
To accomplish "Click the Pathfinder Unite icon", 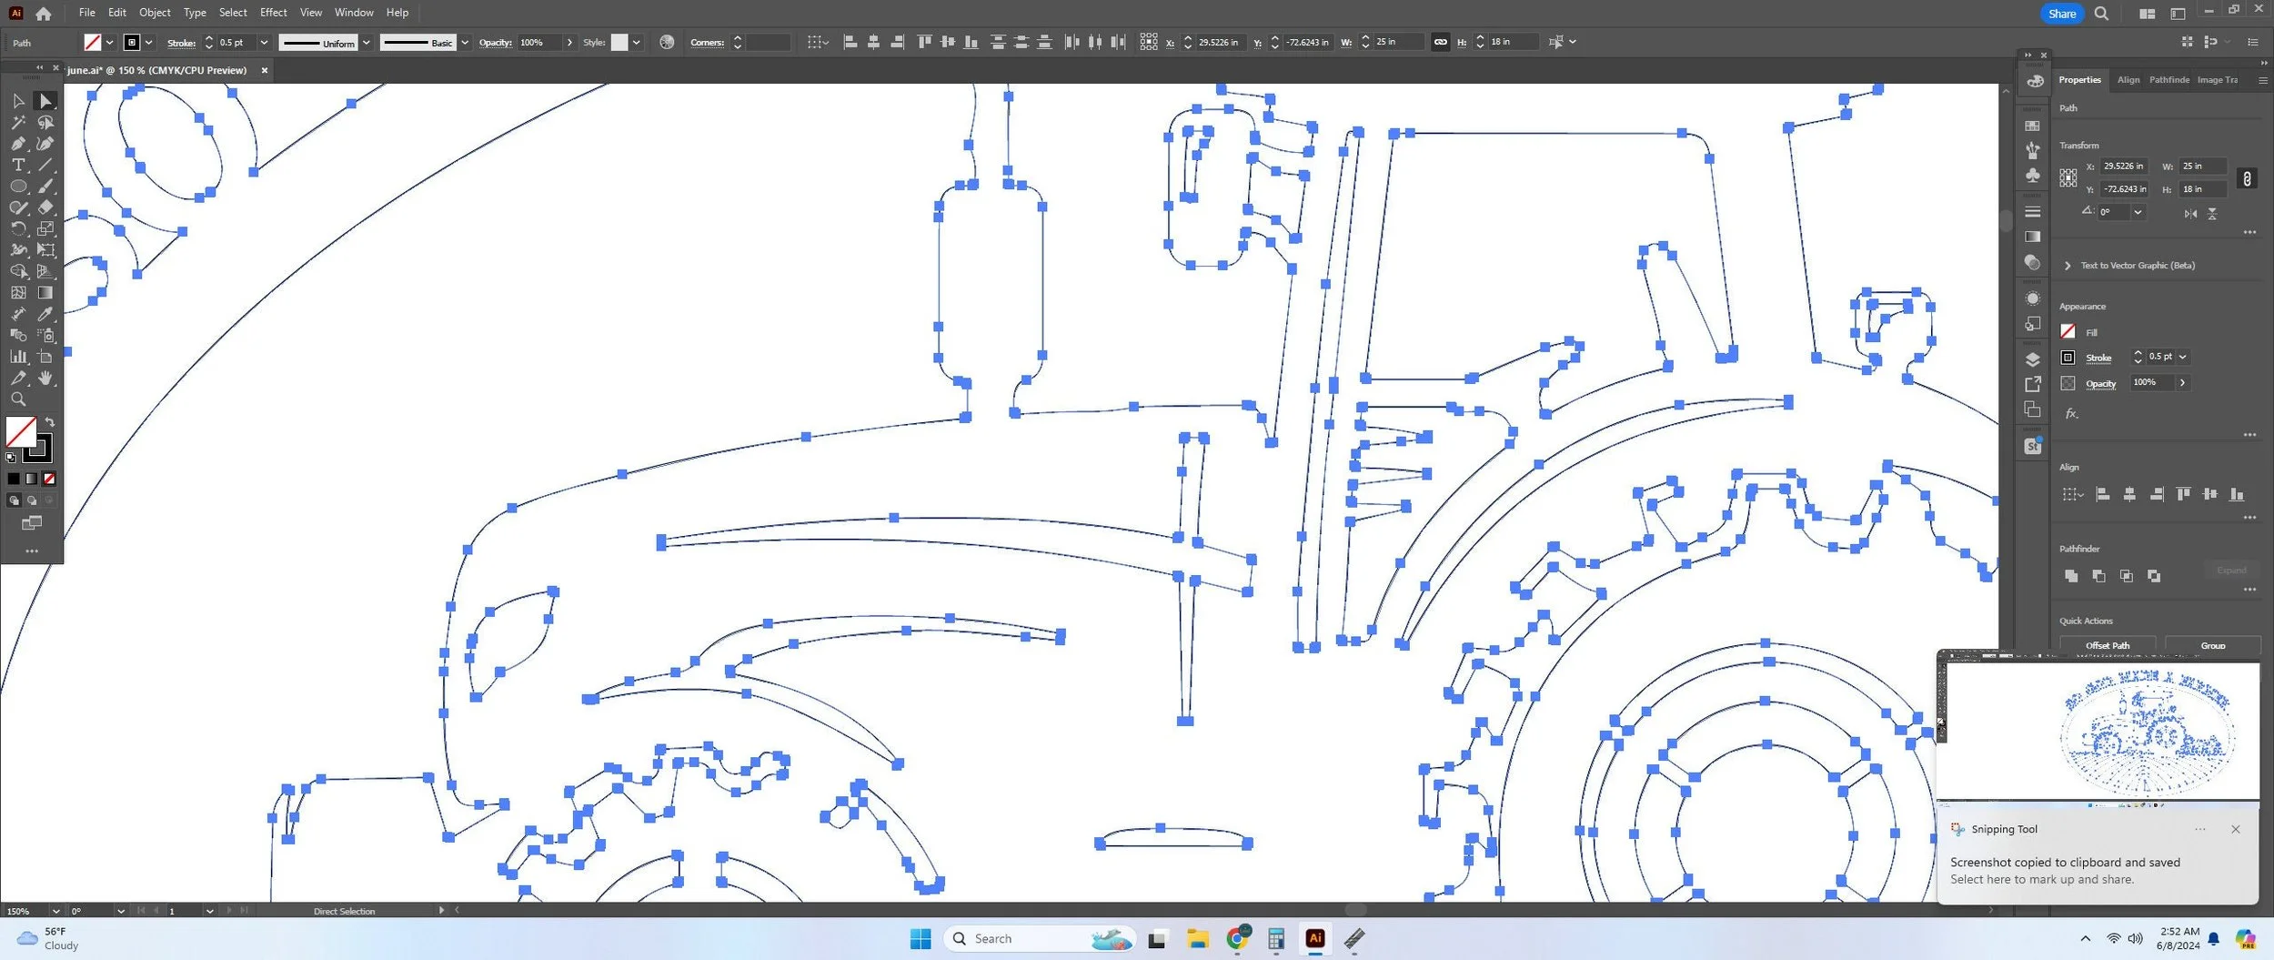I will click(x=2071, y=576).
